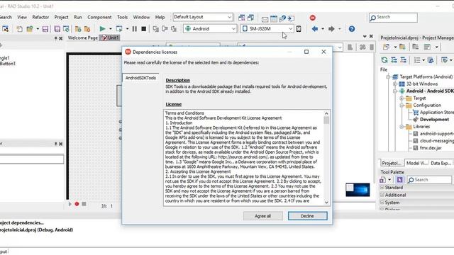Screen dimensions: 454x255
Task: Click the red circular icon in top toolbar
Action: pos(312,18)
